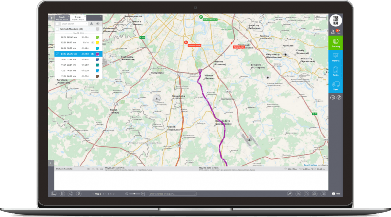Open the Tasks section in sidebar
Viewport: 391px width, 217px height.
point(336,71)
